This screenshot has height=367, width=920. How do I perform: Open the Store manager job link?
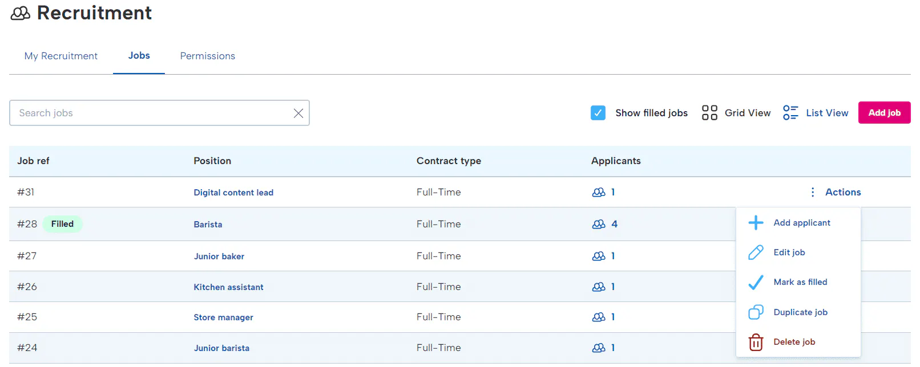coord(223,317)
